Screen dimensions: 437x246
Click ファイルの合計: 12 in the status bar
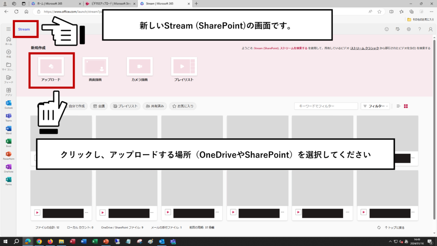tap(47, 228)
